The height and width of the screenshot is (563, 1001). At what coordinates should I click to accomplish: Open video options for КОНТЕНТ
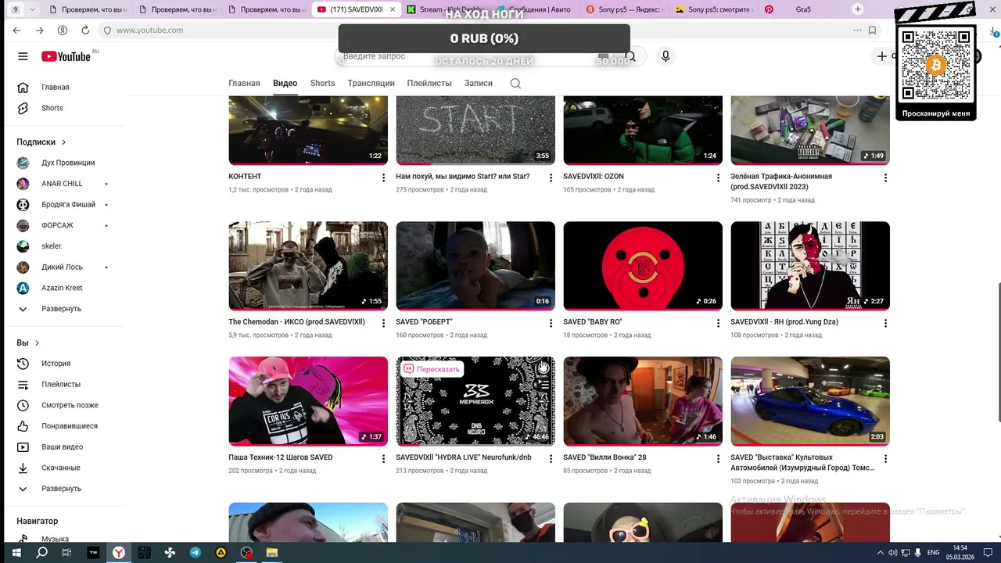[383, 178]
